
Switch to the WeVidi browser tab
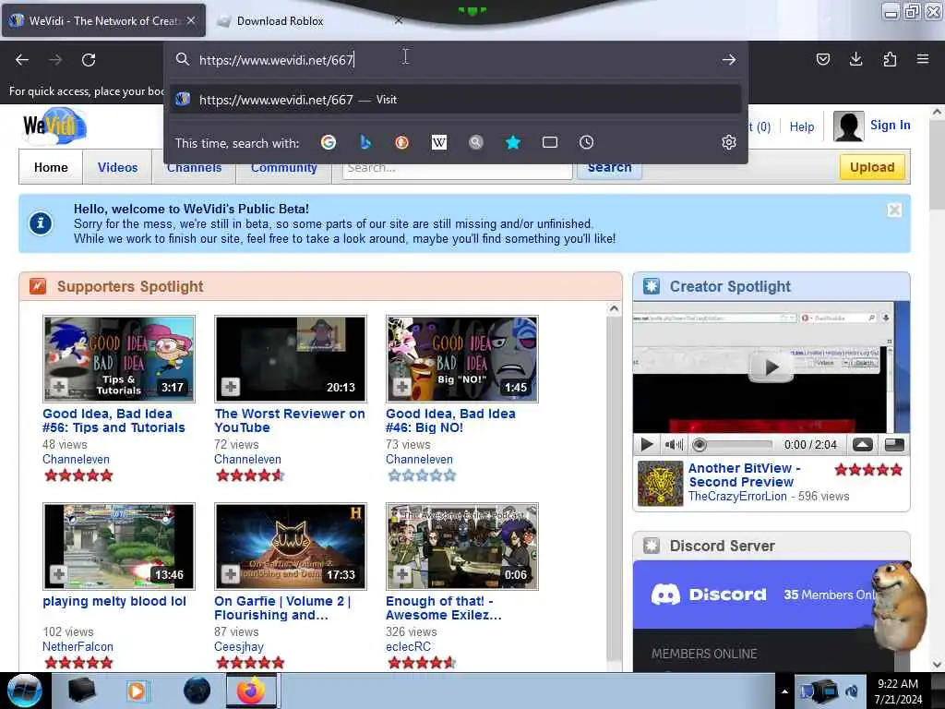pyautogui.click(x=103, y=20)
